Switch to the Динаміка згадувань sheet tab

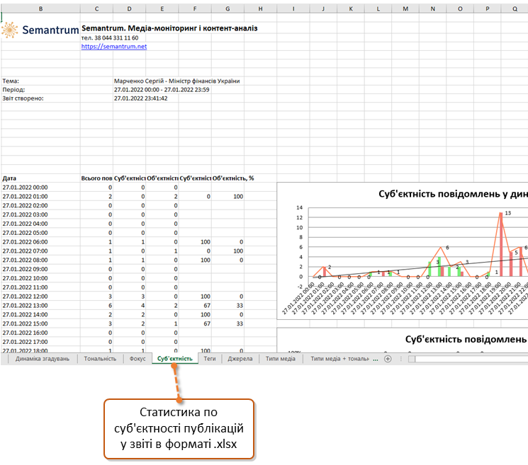pos(43,359)
